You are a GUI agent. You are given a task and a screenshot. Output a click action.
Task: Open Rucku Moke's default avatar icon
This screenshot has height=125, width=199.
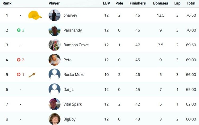point(54,74)
